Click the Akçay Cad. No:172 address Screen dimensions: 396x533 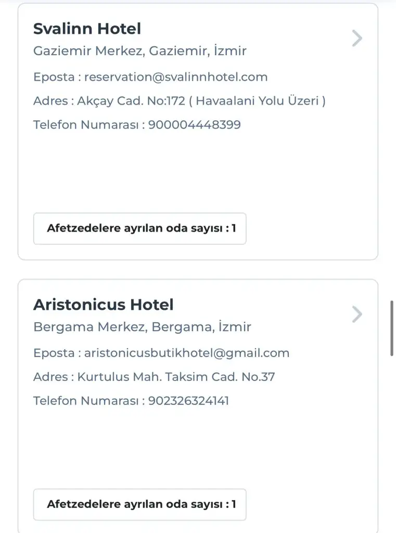(x=201, y=101)
